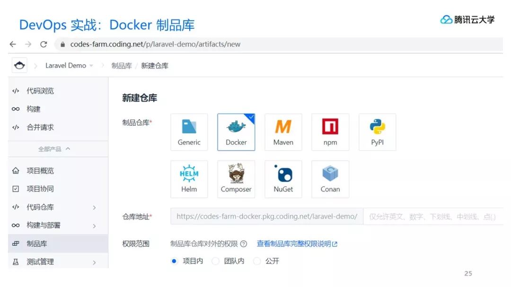Choose the PyPI repository type
Image resolution: width=511 pixels, height=287 pixels.
coord(378,132)
